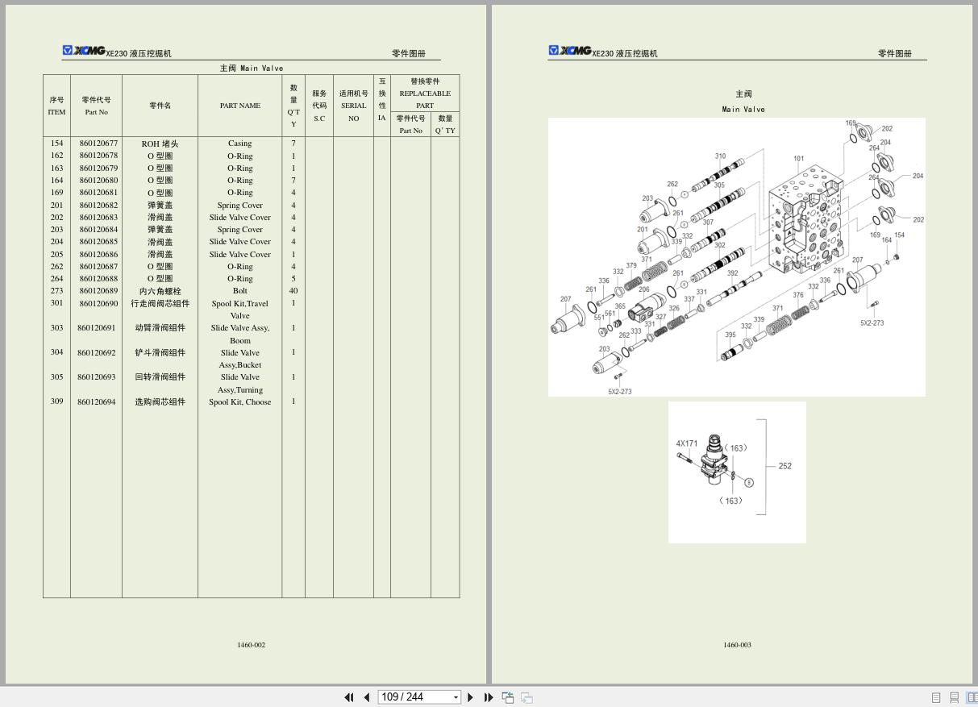Screen dimensions: 978x707
Task: Click item number 273
Action: pyautogui.click(x=56, y=291)
